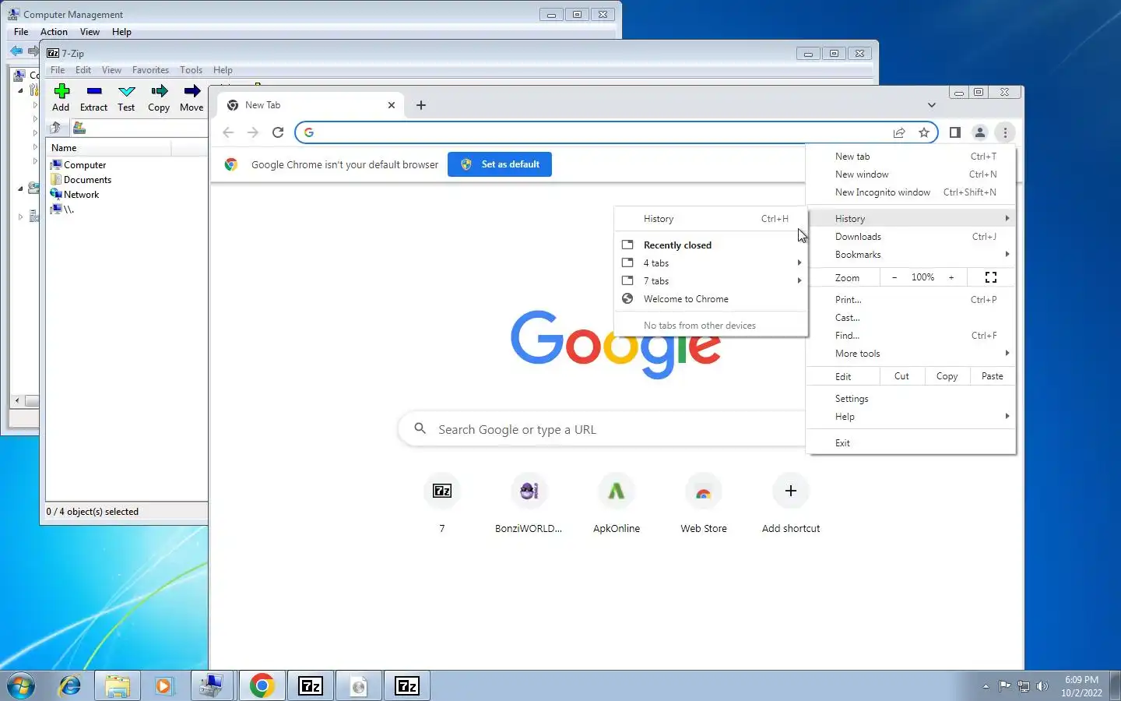Screen dimensions: 1121x701
Task: Open Windows Start button
Action: tap(21, 685)
